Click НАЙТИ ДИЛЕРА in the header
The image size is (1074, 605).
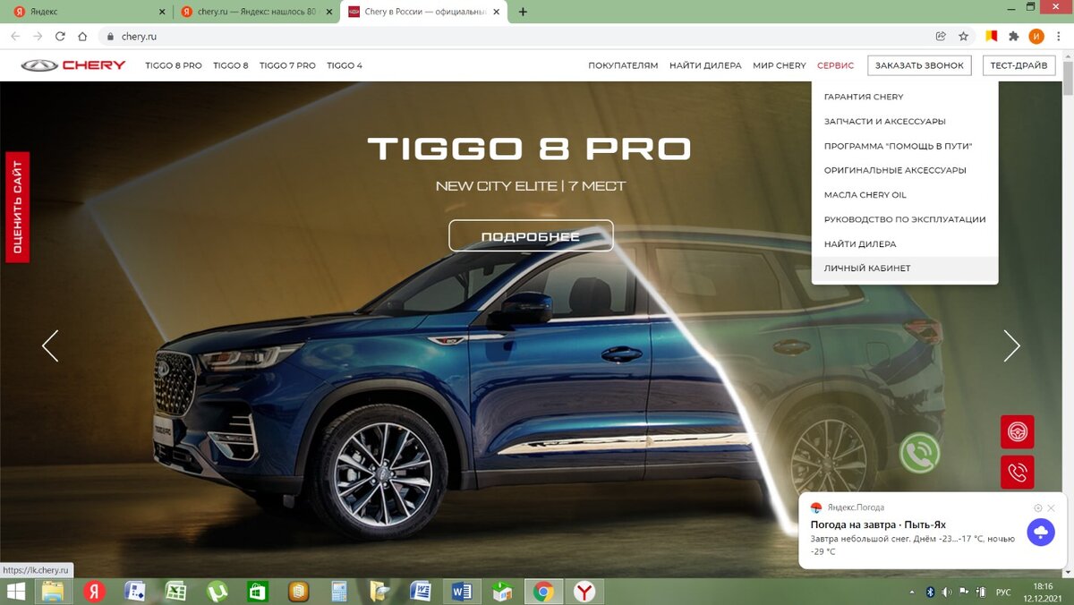705,65
